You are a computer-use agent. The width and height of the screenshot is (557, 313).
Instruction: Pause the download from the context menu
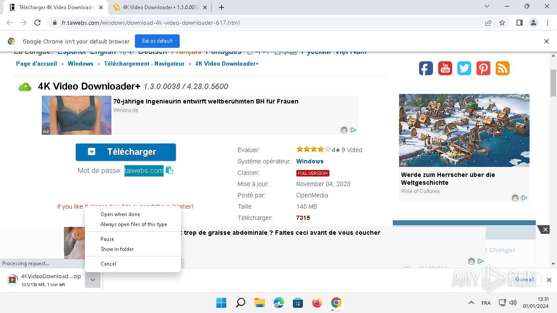click(x=133, y=239)
